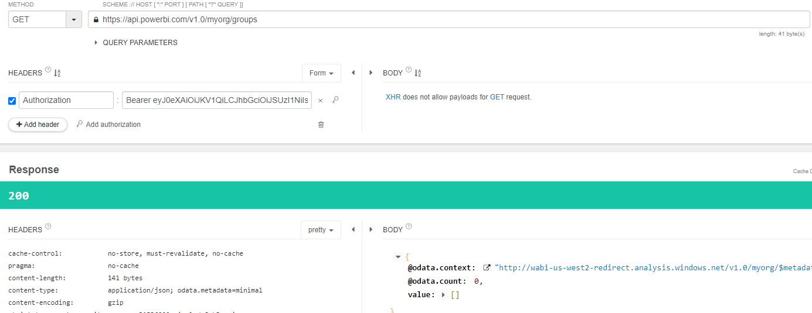Click the Add header button

point(38,125)
